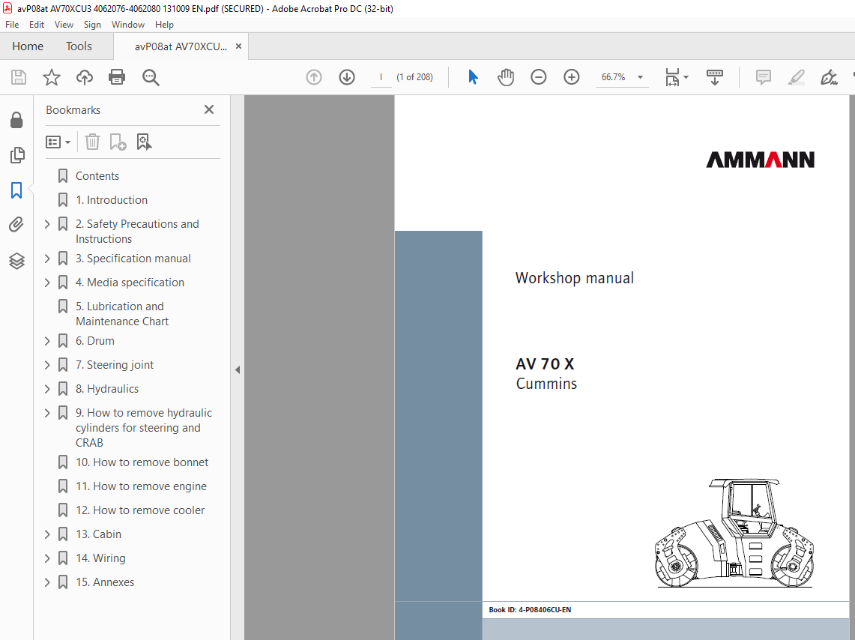Click the Save file icon
Screen dimensions: 855x640
19,77
